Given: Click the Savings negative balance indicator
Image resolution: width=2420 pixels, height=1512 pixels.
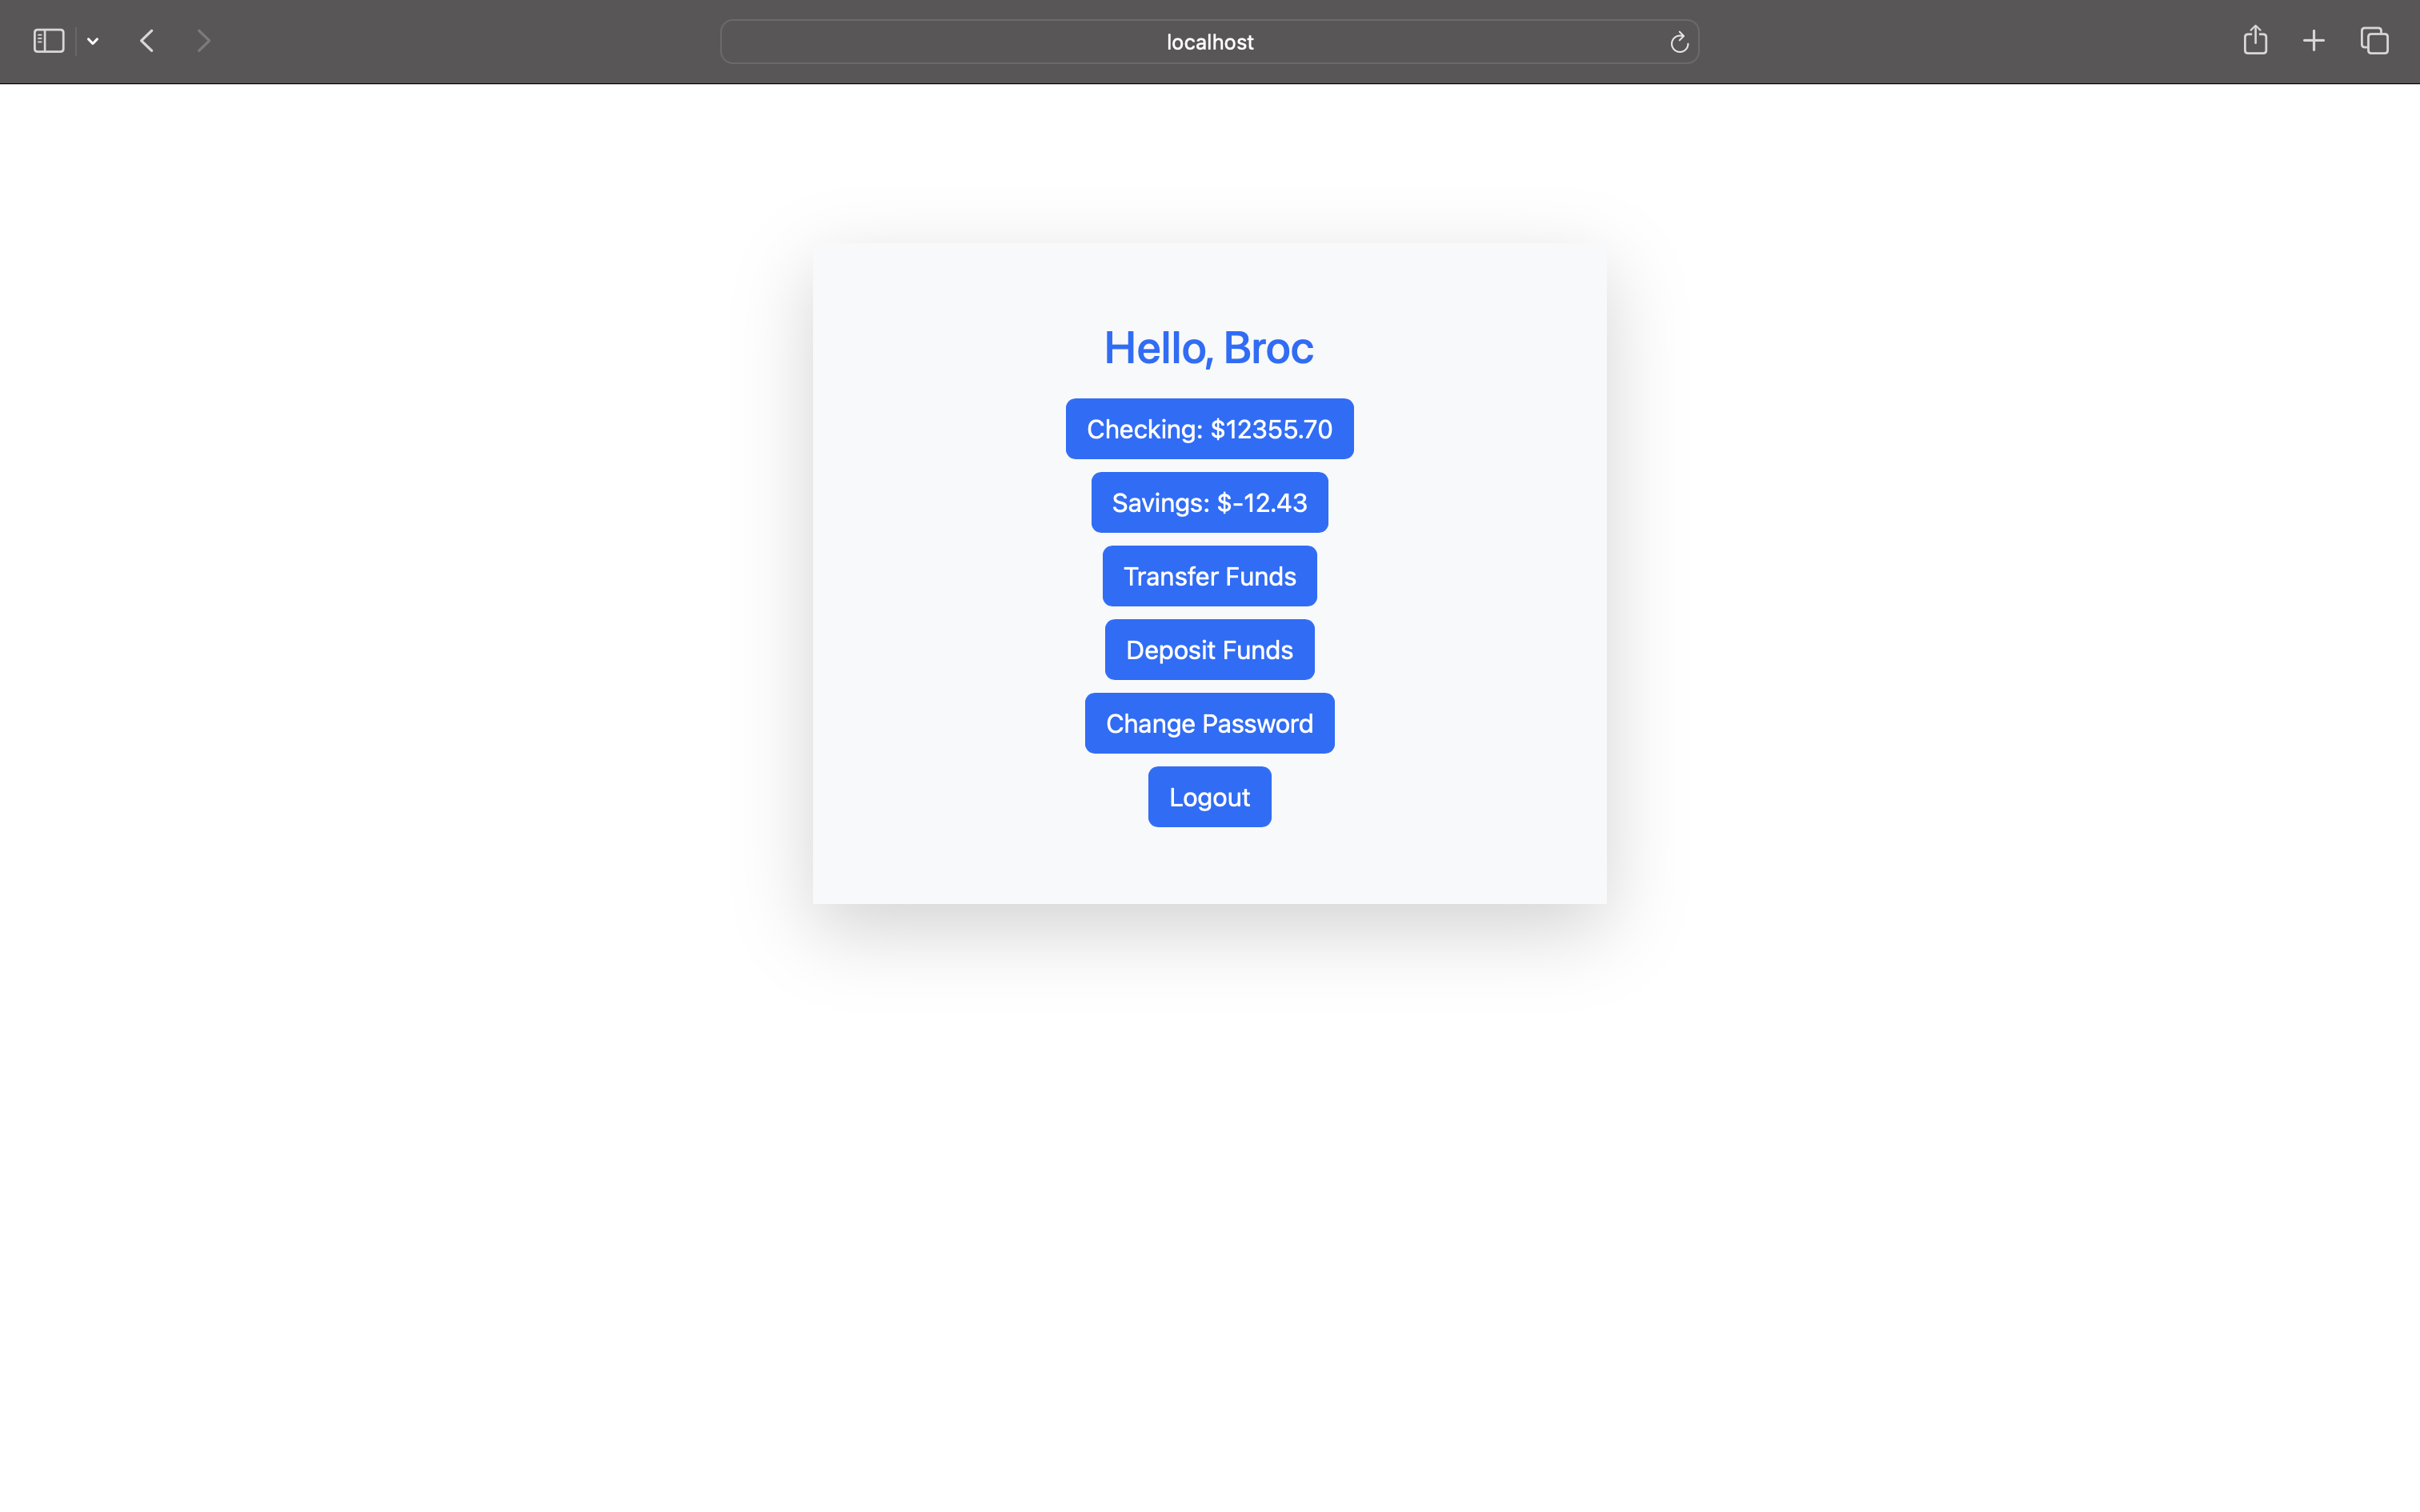Looking at the screenshot, I should coord(1209,502).
